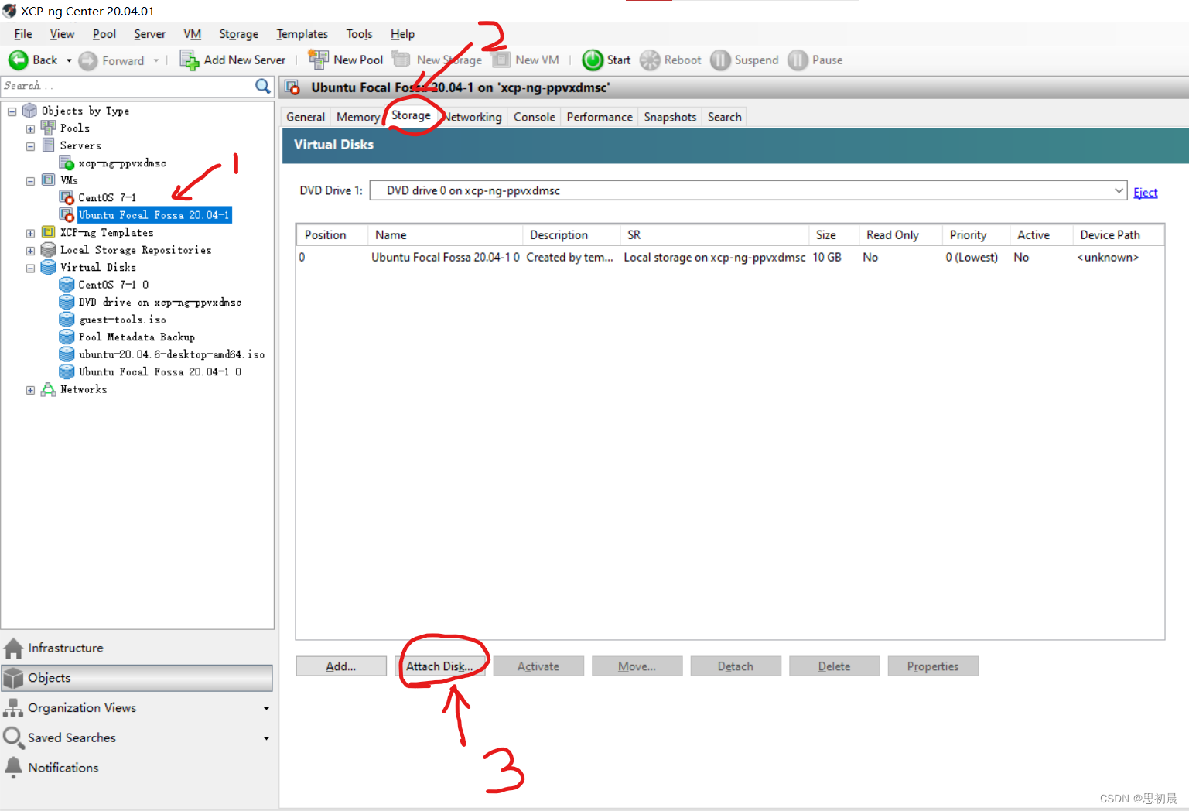Click into the Search box

[128, 86]
